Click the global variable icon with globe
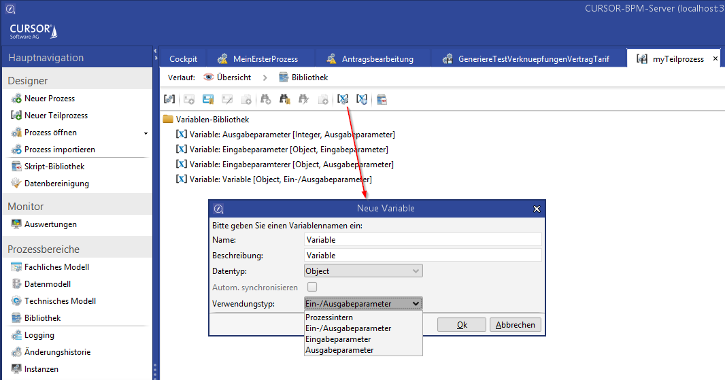This screenshot has width=725, height=380. click(x=362, y=99)
